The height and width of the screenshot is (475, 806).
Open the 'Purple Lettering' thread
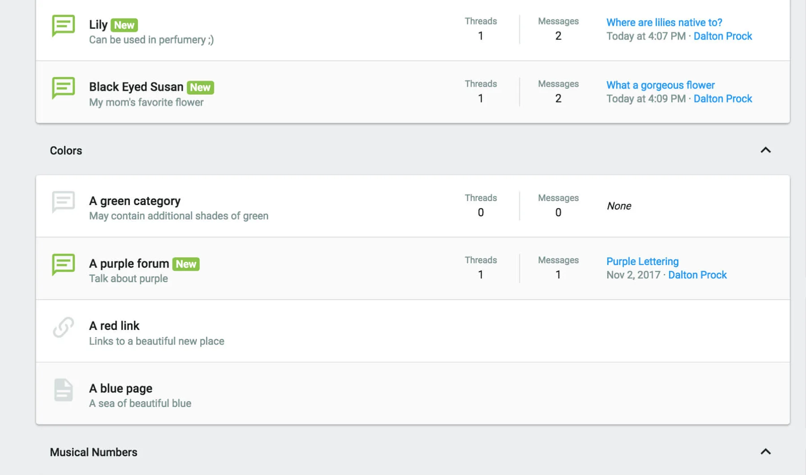coord(643,261)
